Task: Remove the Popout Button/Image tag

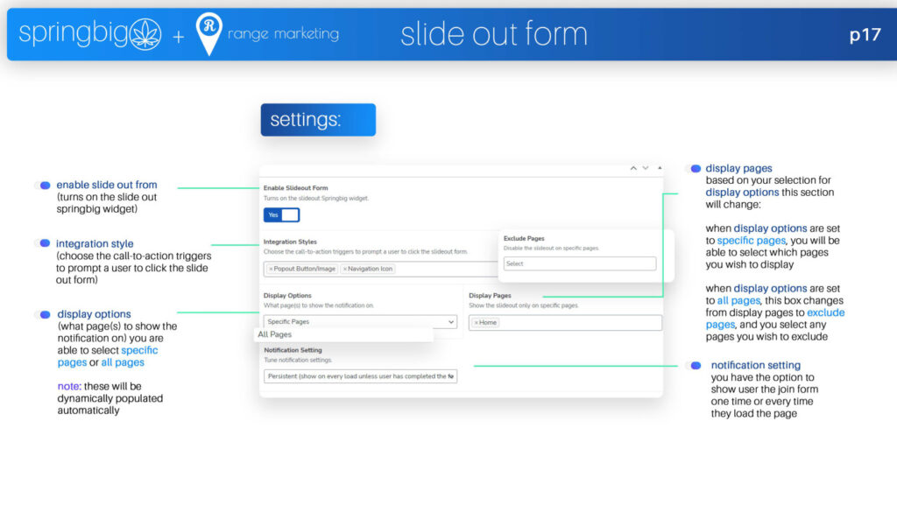Action: tap(272, 269)
